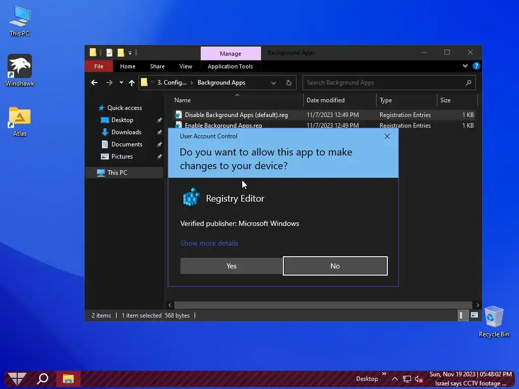Open Desktop in Quick access
The width and height of the screenshot is (519, 389).
click(x=122, y=120)
